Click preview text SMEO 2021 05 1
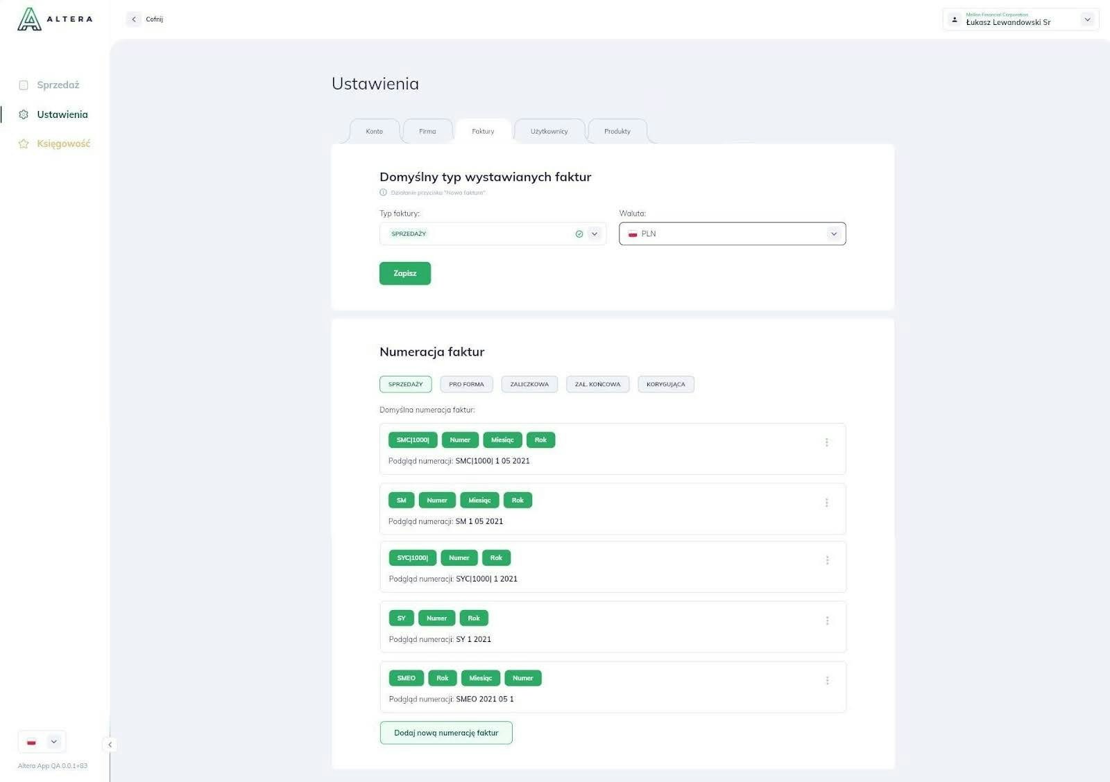The image size is (1110, 782). pyautogui.click(x=485, y=700)
